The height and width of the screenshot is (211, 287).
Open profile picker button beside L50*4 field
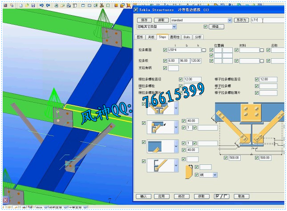[x=204, y=50]
